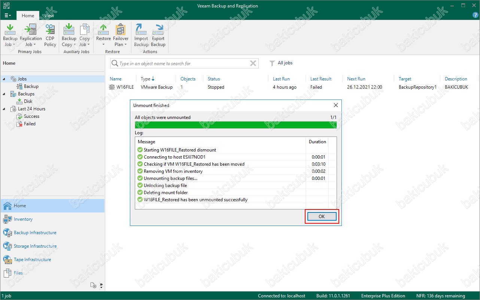Click the navigation pane overflow chevron

pyautogui.click(x=101, y=285)
